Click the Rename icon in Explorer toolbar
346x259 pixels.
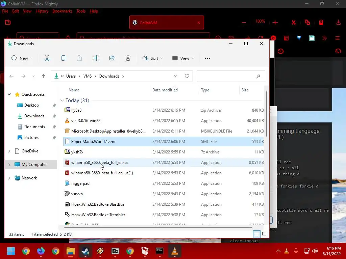click(96, 58)
